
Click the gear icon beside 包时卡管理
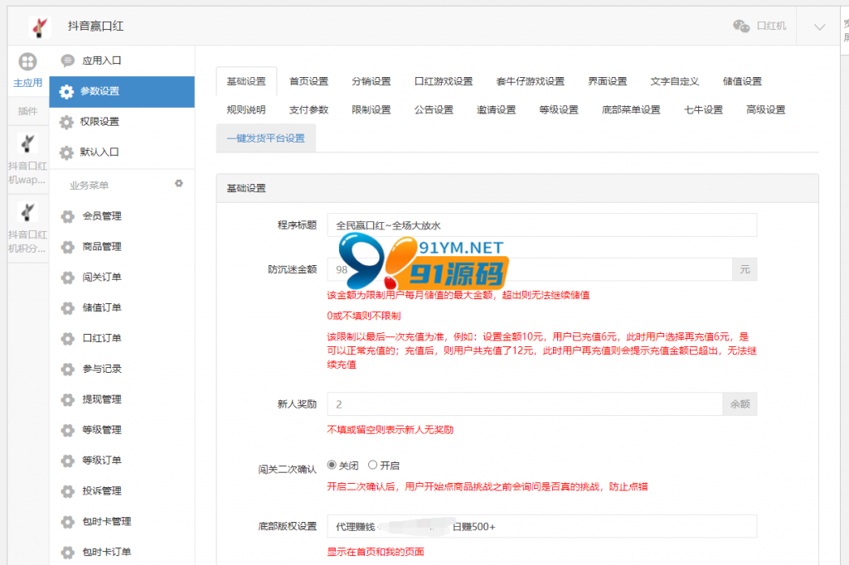click(x=68, y=522)
